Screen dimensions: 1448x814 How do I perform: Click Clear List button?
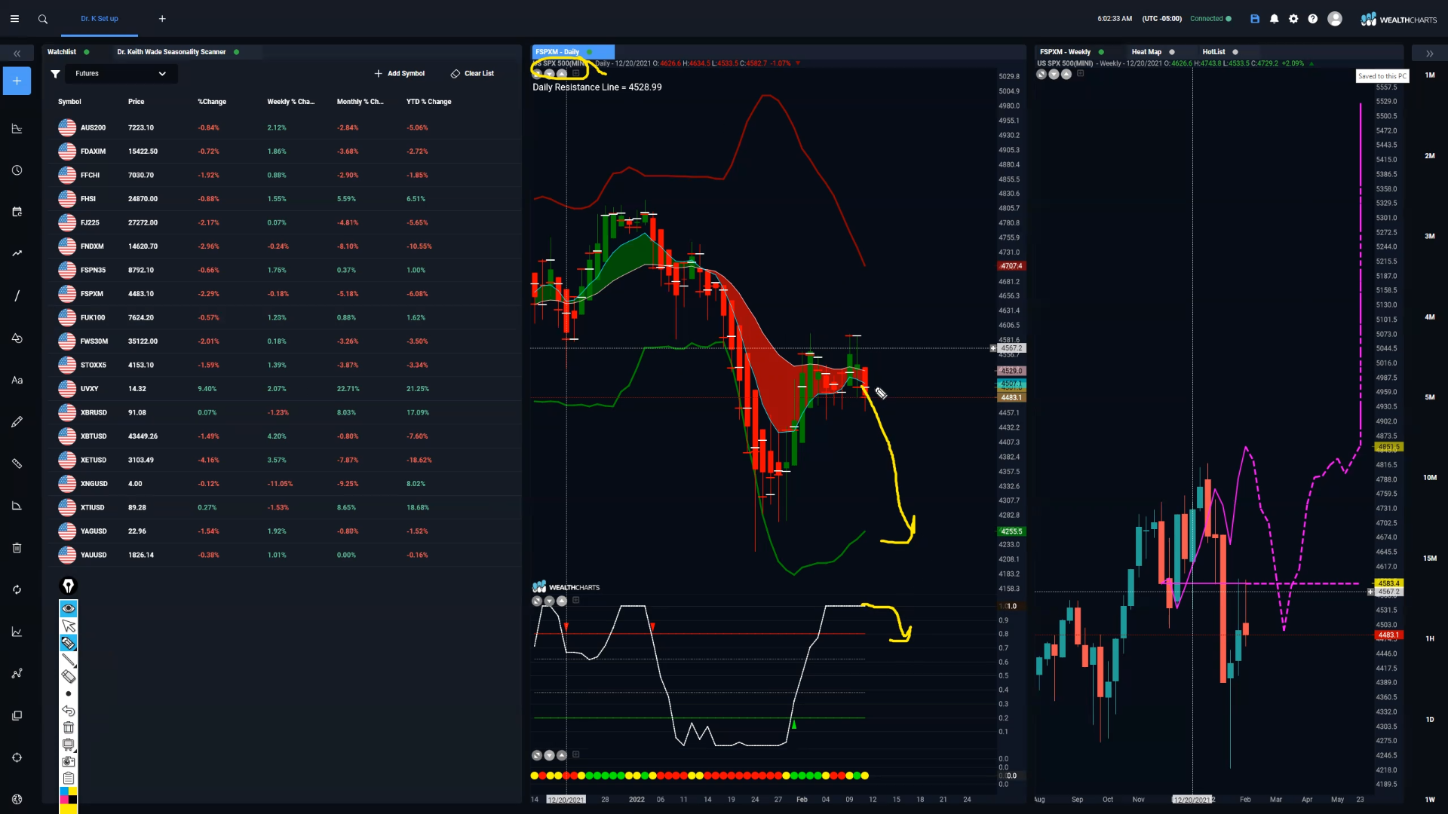point(472,74)
